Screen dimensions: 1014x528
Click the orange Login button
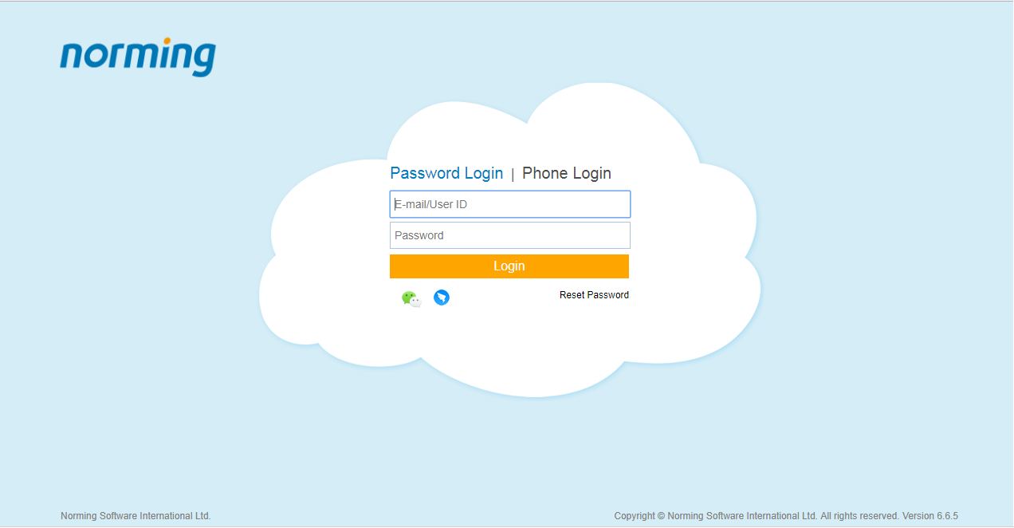[x=509, y=266]
